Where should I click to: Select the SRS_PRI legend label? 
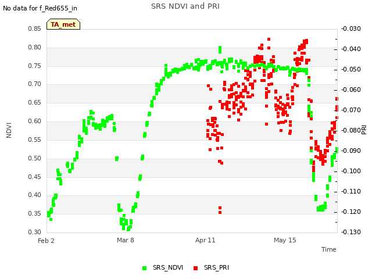pyautogui.click(x=216, y=267)
